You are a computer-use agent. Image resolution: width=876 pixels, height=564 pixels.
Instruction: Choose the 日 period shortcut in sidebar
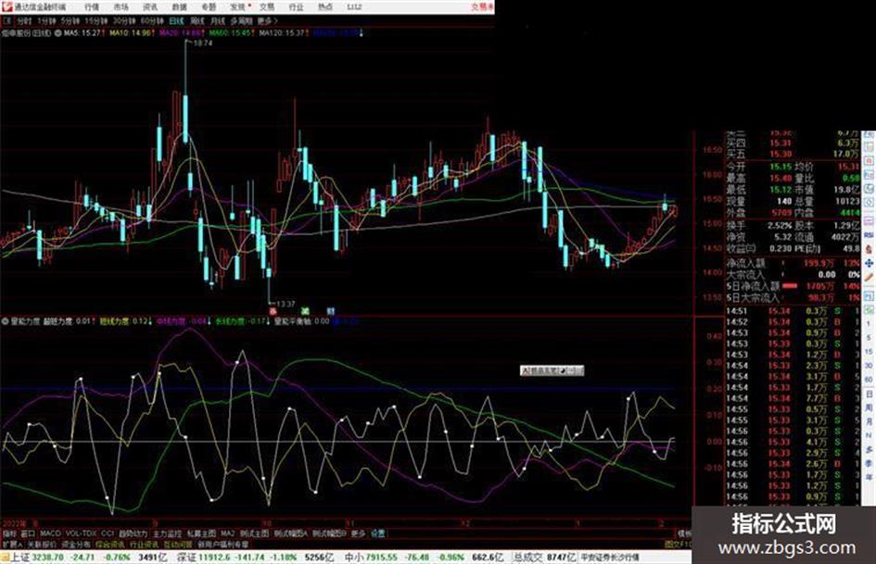[869, 394]
